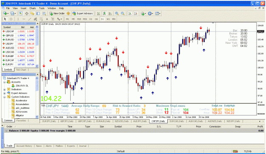The width and height of the screenshot is (266, 154).
Task: Open the New Chart dropdown arrow
Action: [8, 14]
